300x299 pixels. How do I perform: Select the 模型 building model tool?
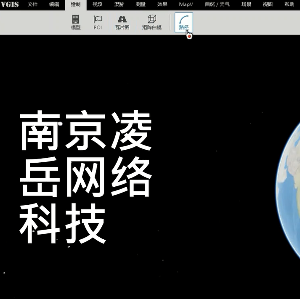coord(76,22)
